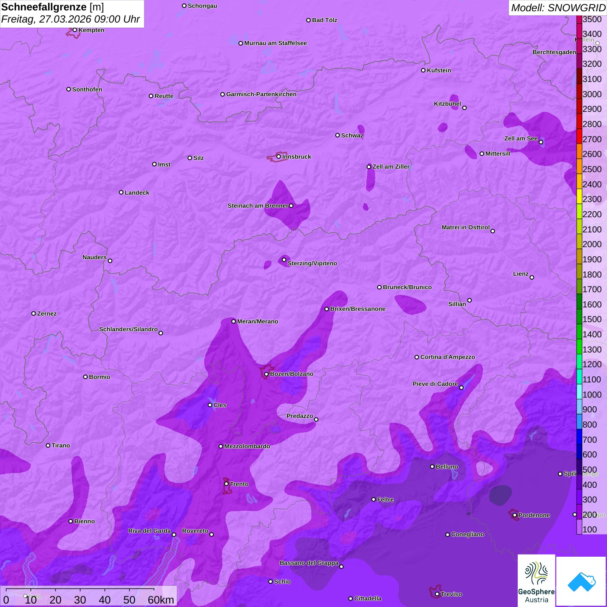Click the 'Steinach am Brenner' label
The image size is (607, 607).
point(258,206)
